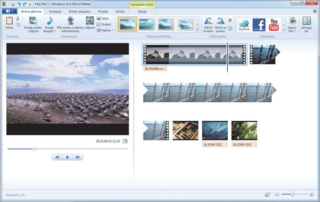Delete selected item with red X
Screen dimensions: 320x202
(x=230, y=21)
